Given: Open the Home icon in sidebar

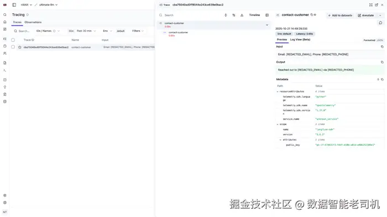Looking at the screenshot, I should (4, 22).
